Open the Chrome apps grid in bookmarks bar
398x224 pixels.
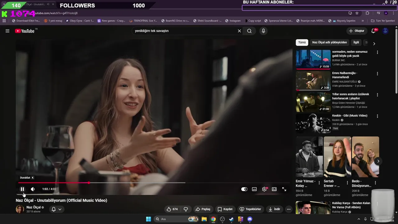(x=4, y=21)
